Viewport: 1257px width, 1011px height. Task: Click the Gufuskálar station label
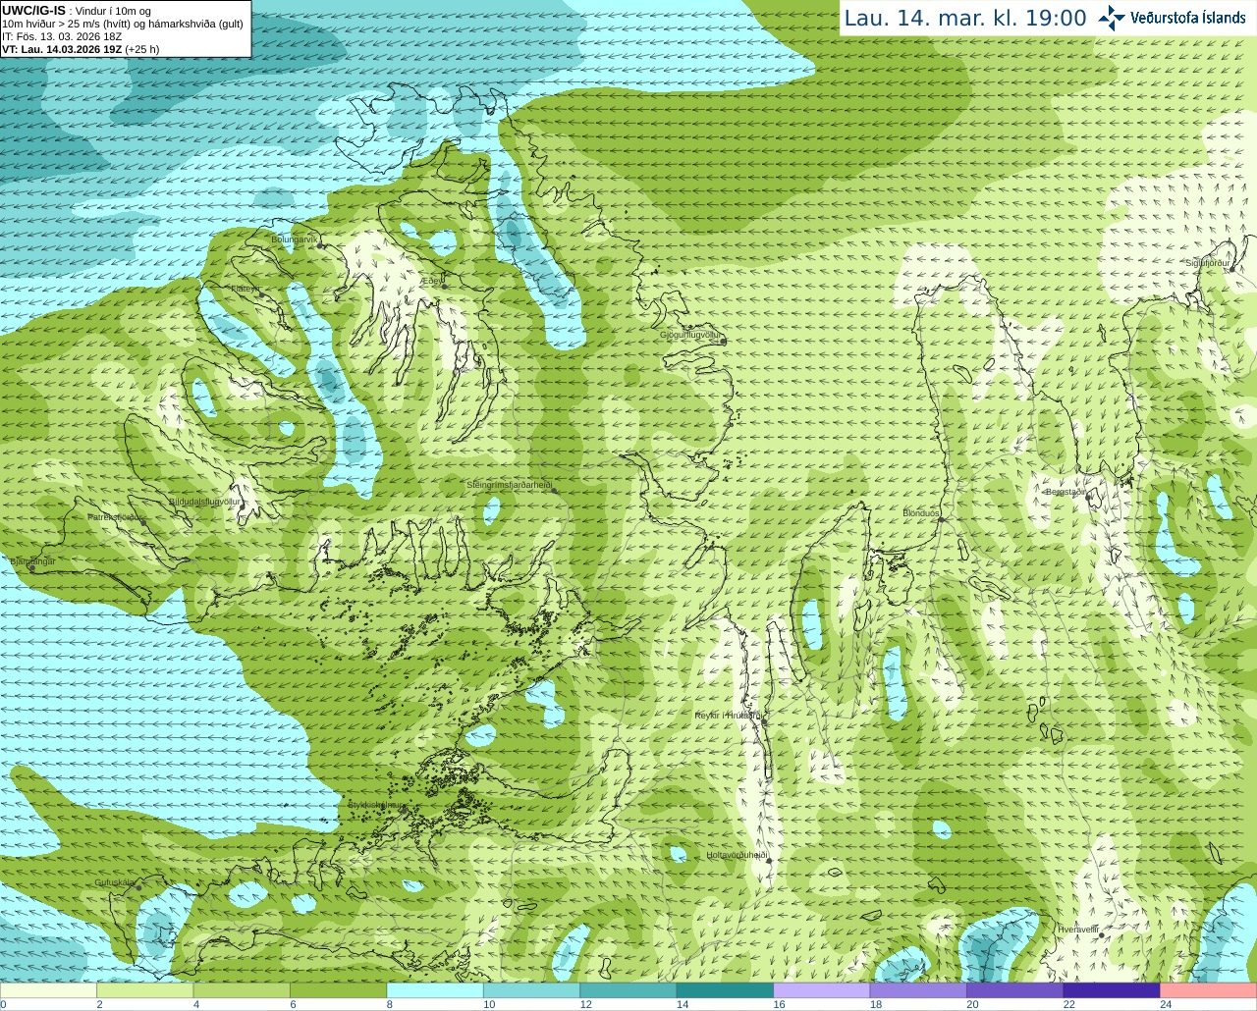115,882
